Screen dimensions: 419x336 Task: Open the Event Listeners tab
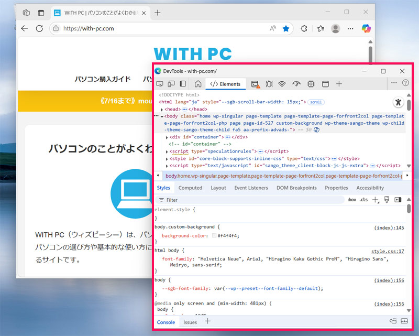click(251, 188)
